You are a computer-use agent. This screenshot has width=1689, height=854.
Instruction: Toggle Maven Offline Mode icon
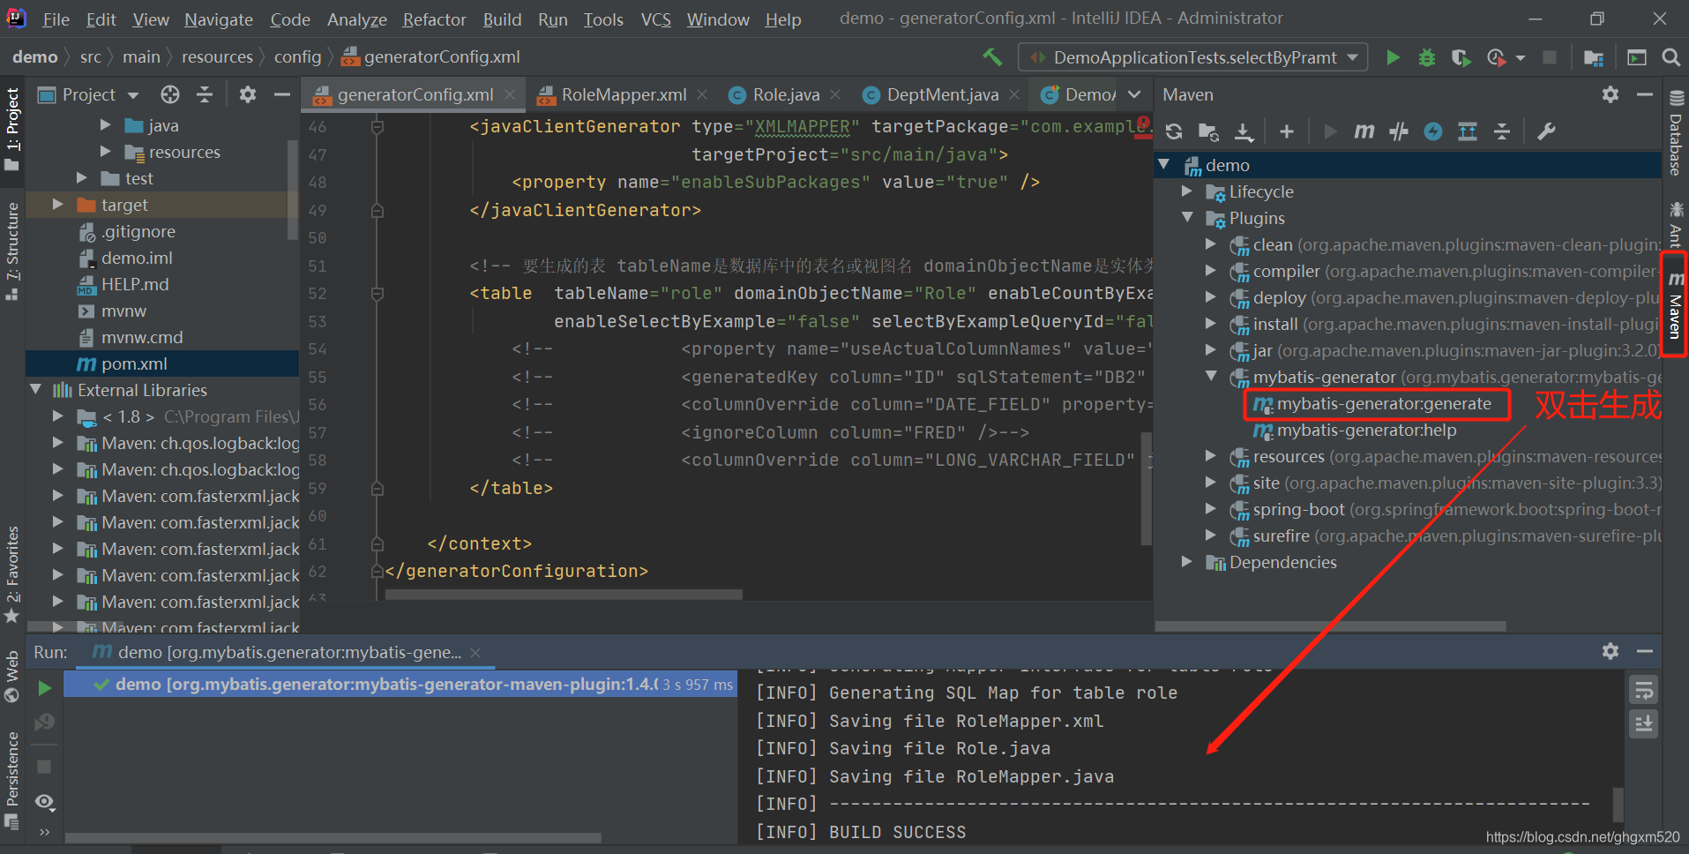point(1399,131)
